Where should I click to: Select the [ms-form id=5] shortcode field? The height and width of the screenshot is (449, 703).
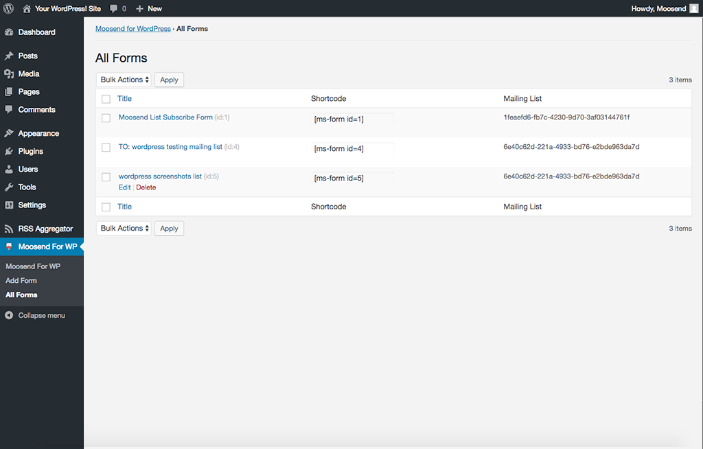click(x=353, y=178)
